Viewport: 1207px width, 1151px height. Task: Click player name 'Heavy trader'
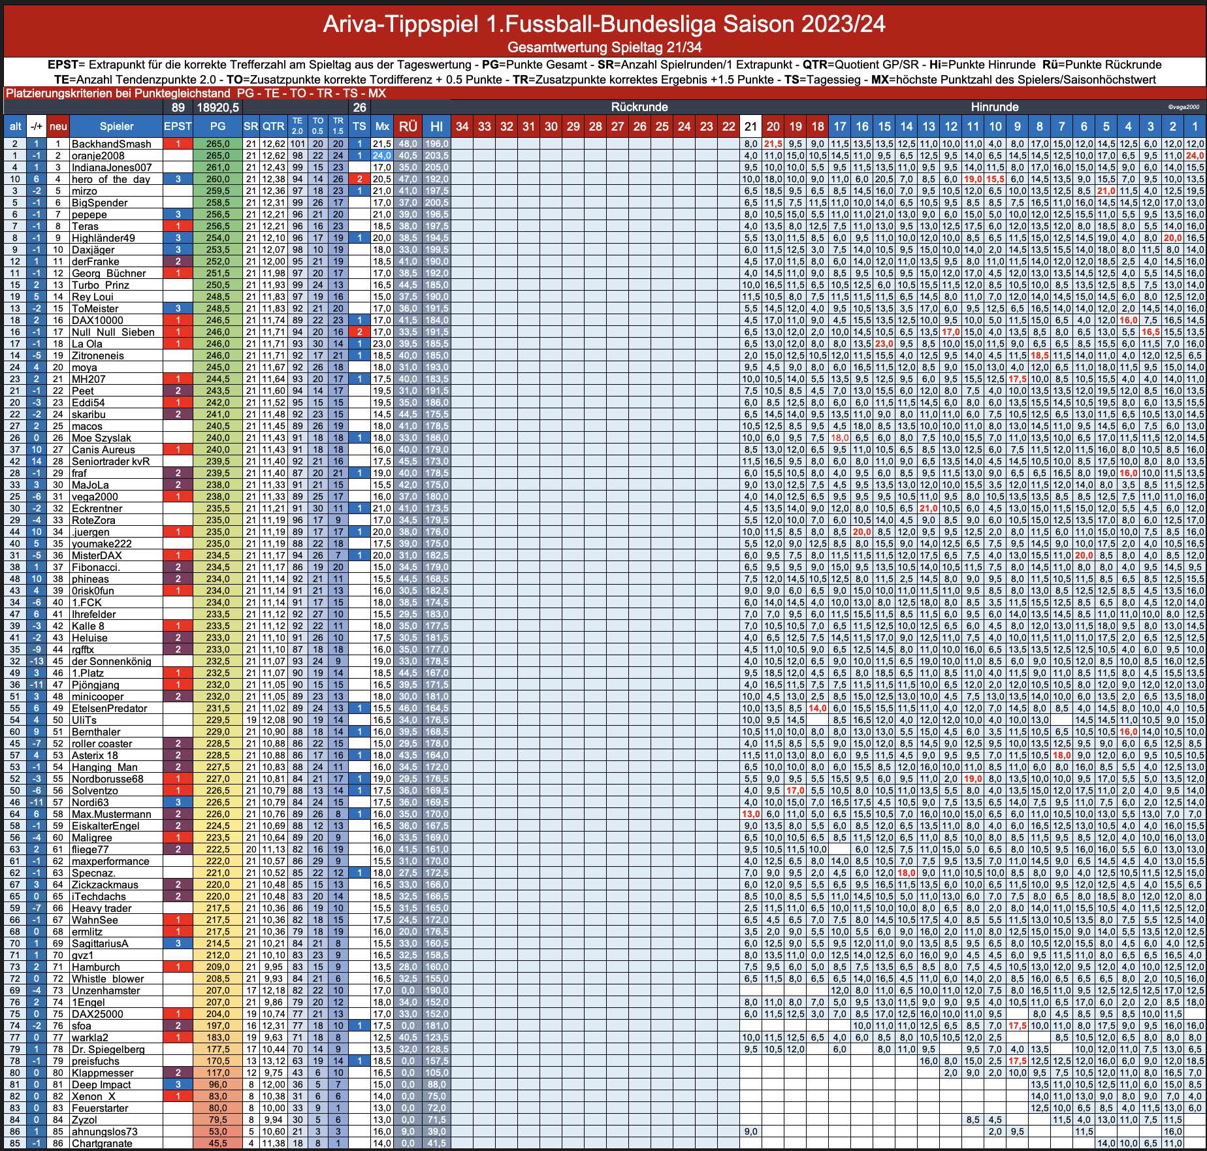(x=101, y=908)
